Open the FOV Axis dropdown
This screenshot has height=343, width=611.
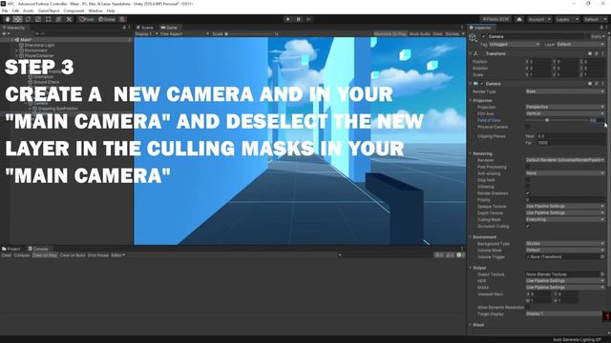coord(565,113)
